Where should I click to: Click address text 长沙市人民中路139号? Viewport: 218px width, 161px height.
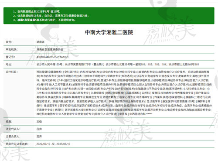(49, 64)
